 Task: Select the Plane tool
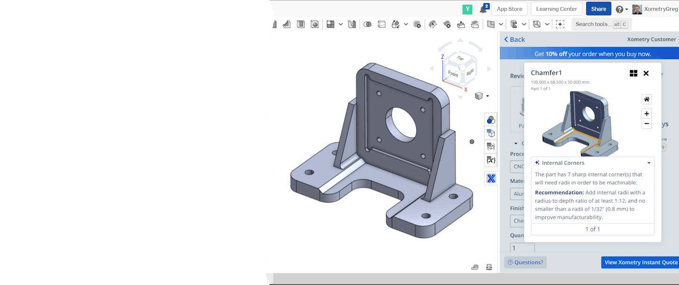[x=491, y=24]
